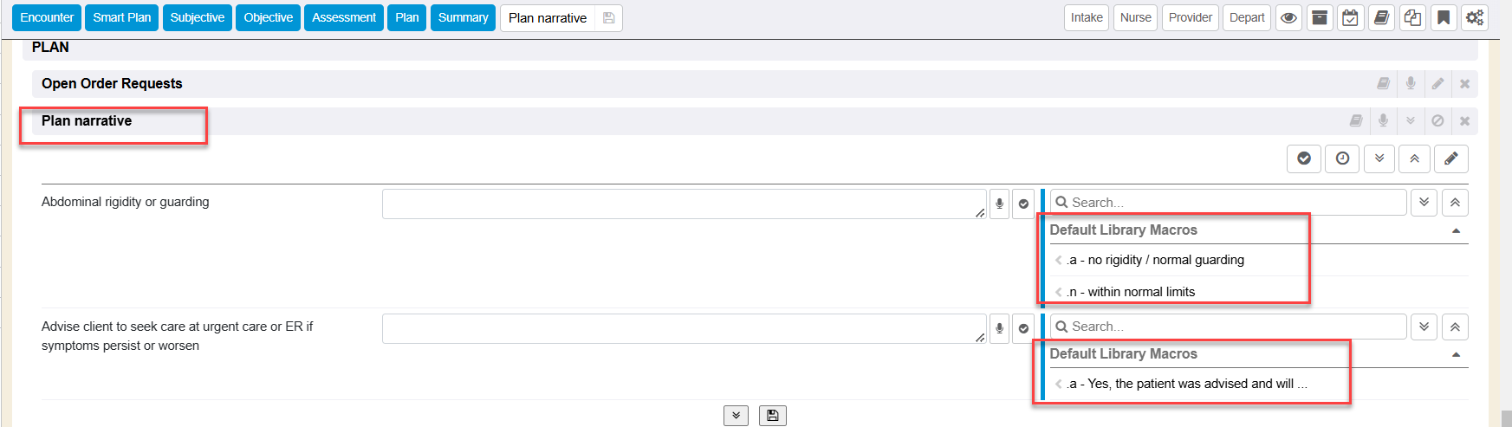Click the clock icon button under Plan narrative
Image resolution: width=1512 pixels, height=427 pixels.
click(1342, 159)
